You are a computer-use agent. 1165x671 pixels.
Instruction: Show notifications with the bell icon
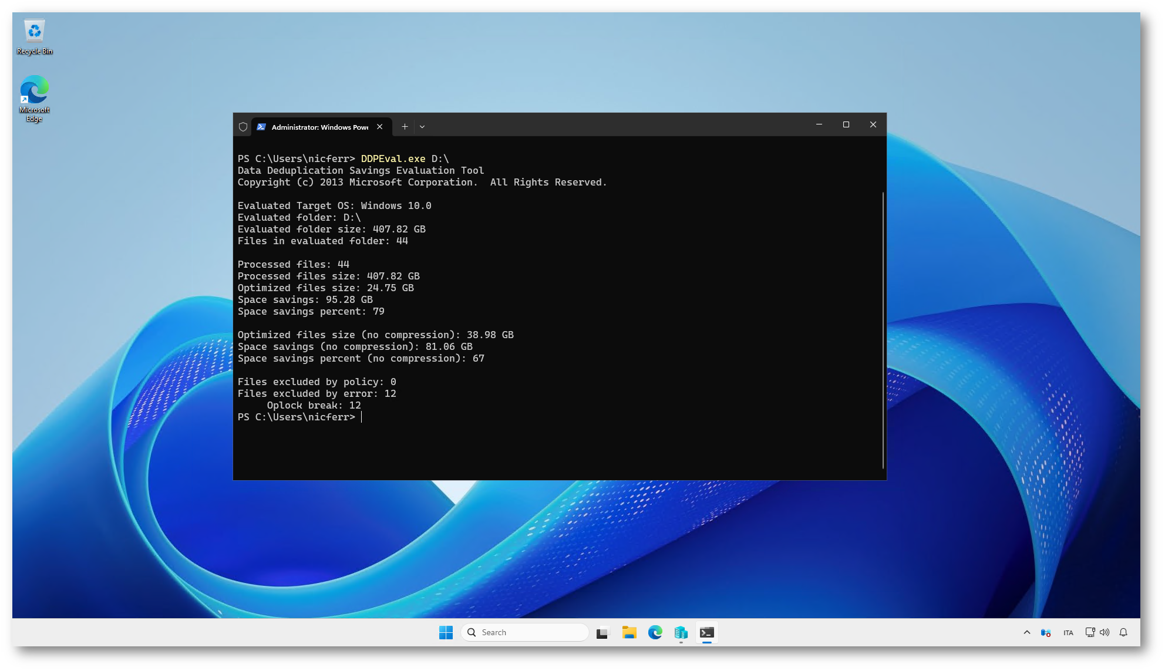pos(1123,632)
